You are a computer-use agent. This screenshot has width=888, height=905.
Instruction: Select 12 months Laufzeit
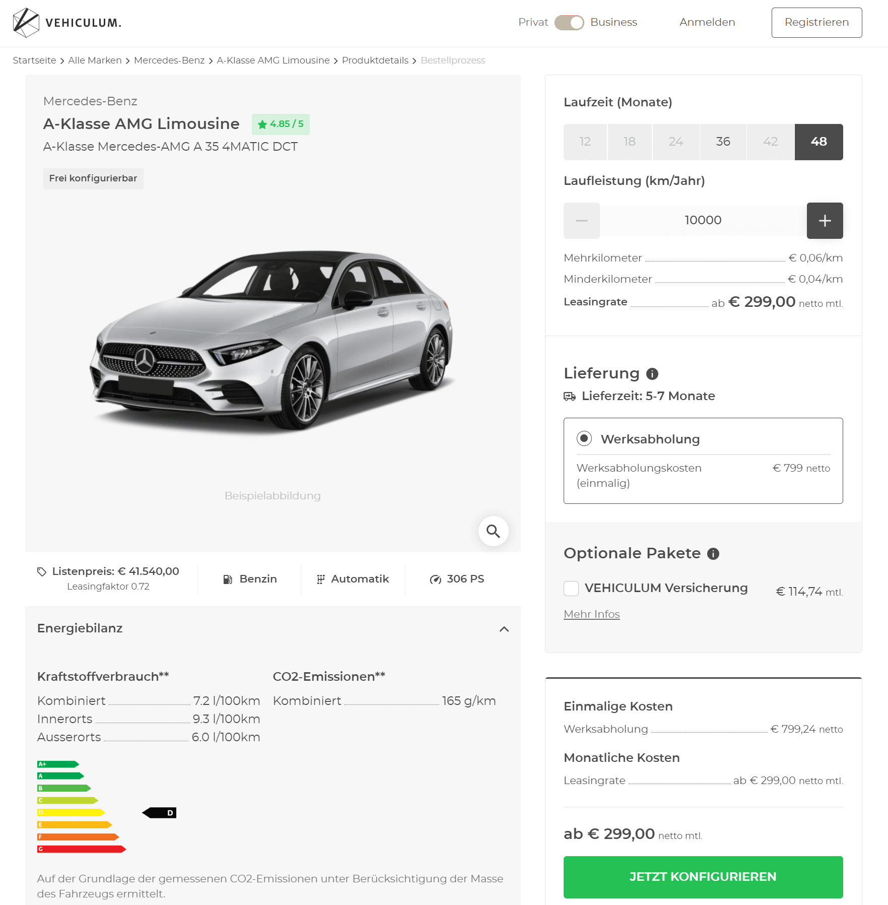pyautogui.click(x=585, y=142)
